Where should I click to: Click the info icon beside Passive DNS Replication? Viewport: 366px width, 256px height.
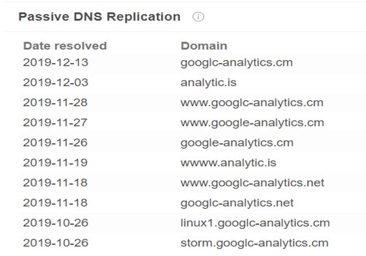tap(198, 17)
